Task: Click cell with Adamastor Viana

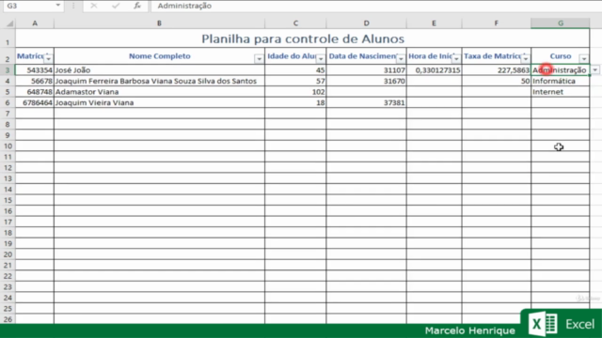Action: tap(159, 92)
